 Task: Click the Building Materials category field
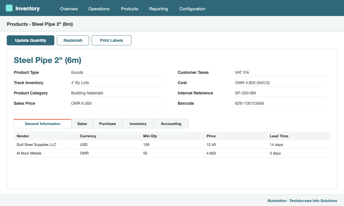click(117, 93)
